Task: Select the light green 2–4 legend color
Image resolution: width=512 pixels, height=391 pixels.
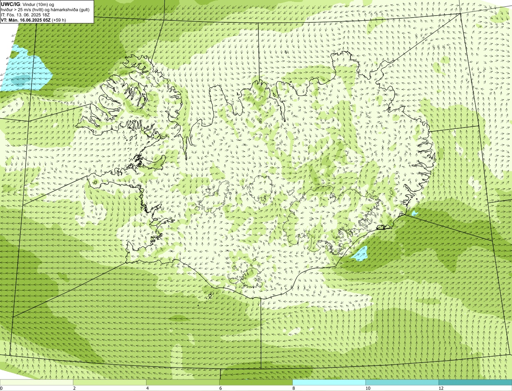Action: tap(110, 382)
